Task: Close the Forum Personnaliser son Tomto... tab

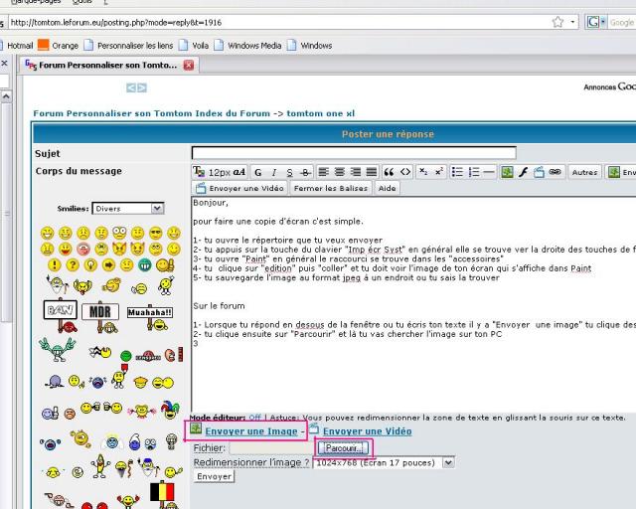Action: 189,65
